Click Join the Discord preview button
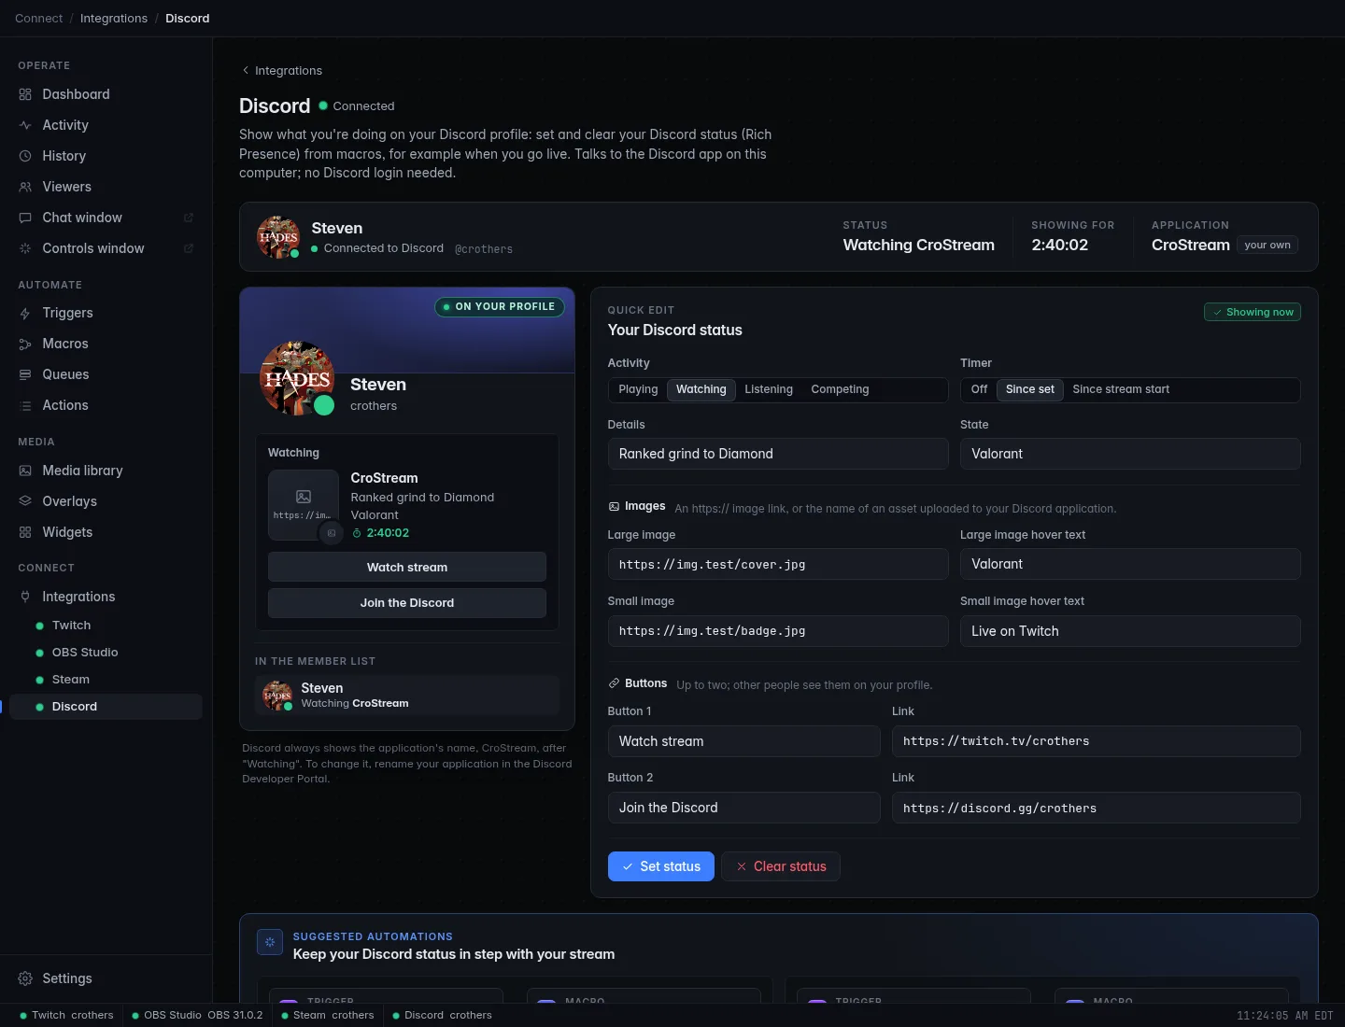Viewport: 1345px width, 1027px height. (407, 603)
